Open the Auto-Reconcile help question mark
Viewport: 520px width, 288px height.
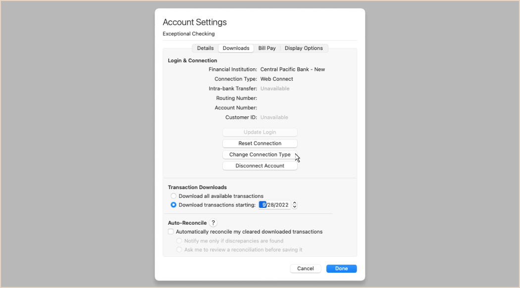click(213, 223)
